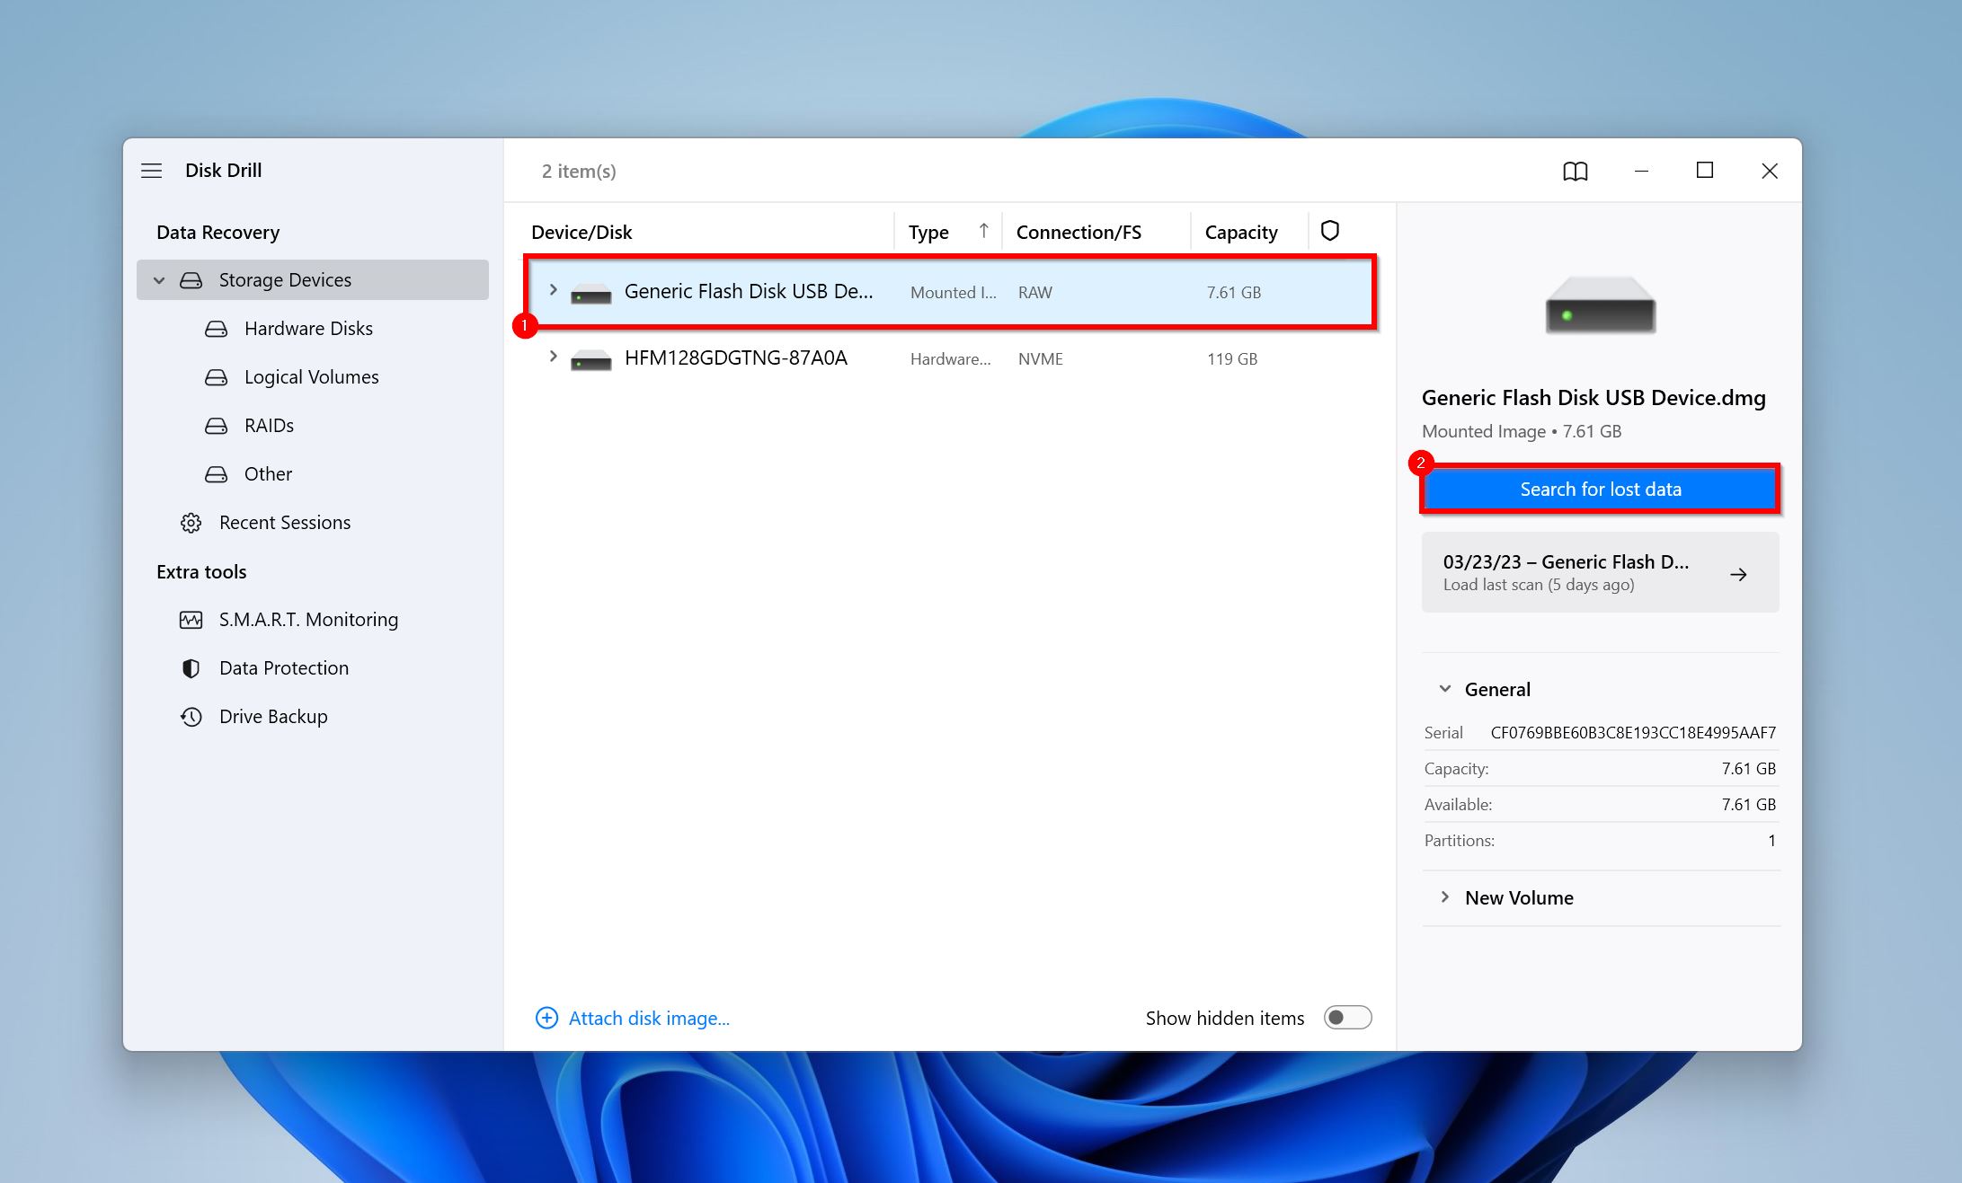
Task: Sort by Device/Disk column header
Action: pyautogui.click(x=581, y=232)
